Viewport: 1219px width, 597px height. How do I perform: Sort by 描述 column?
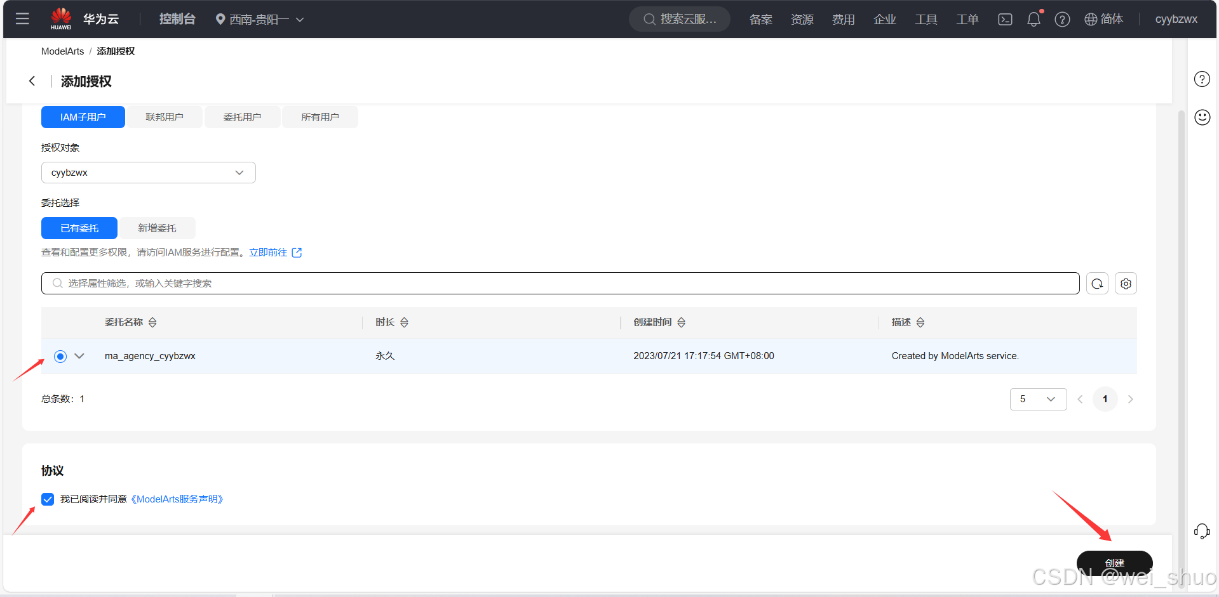pos(920,322)
